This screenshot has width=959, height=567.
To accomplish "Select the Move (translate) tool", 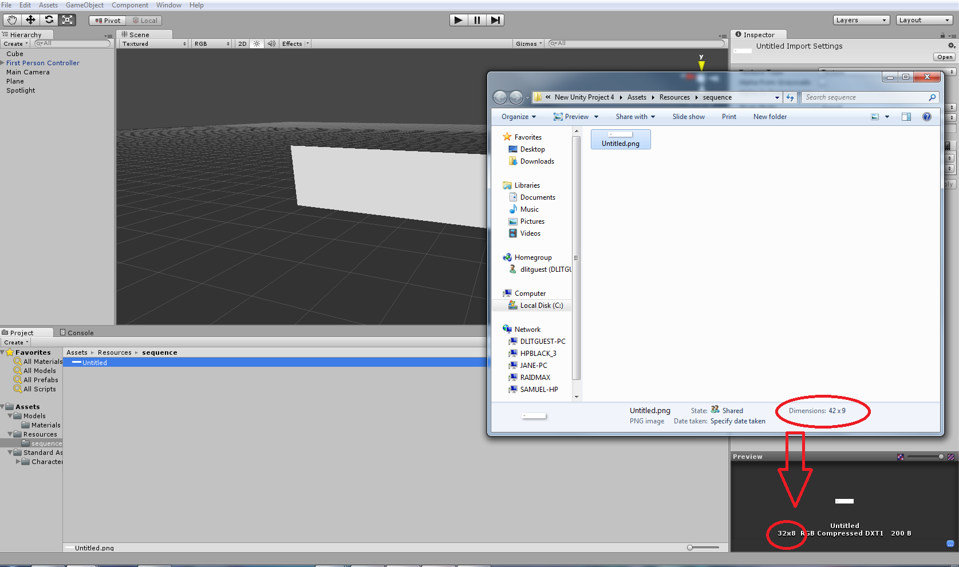I will (x=30, y=20).
